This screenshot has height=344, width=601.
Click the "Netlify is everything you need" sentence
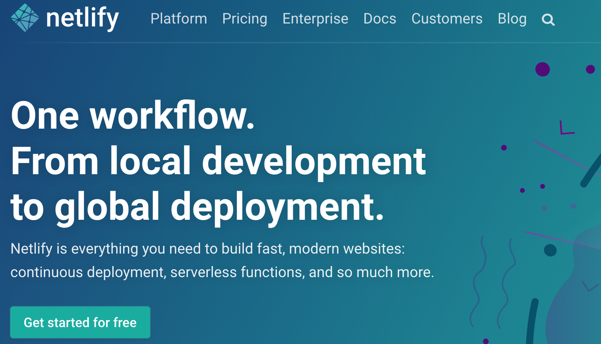207,249
